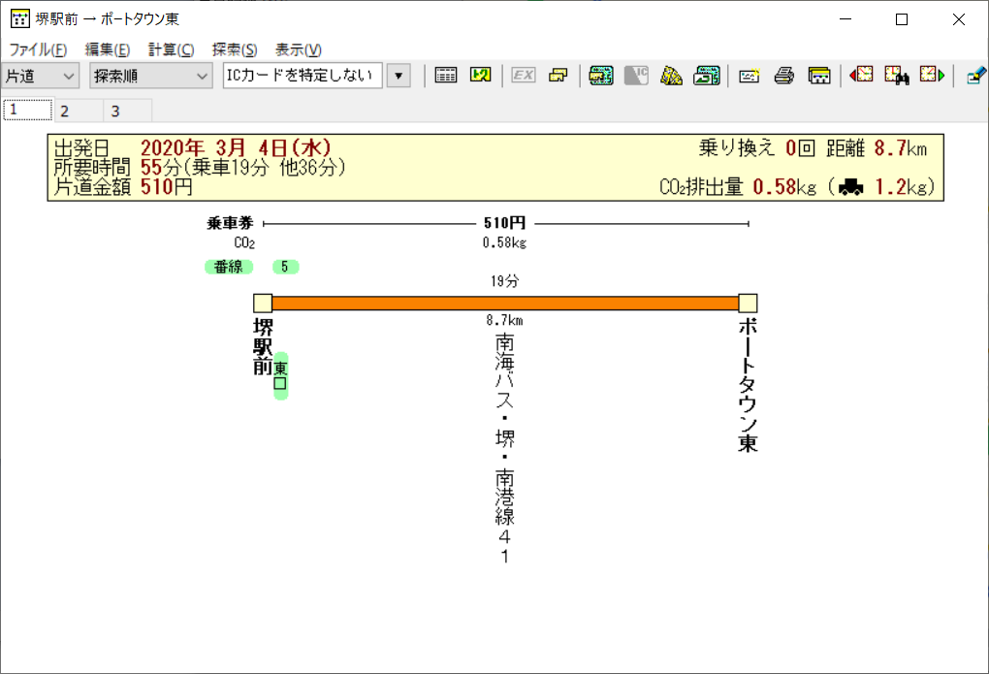Click the black arrow beside IC card field
This screenshot has height=674, width=989.
399,76
